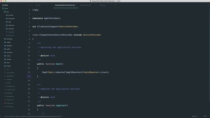The height and width of the screenshot is (118, 210).
Task: Select the EloquentEventServiceProvider.php tab
Action: 65,5
